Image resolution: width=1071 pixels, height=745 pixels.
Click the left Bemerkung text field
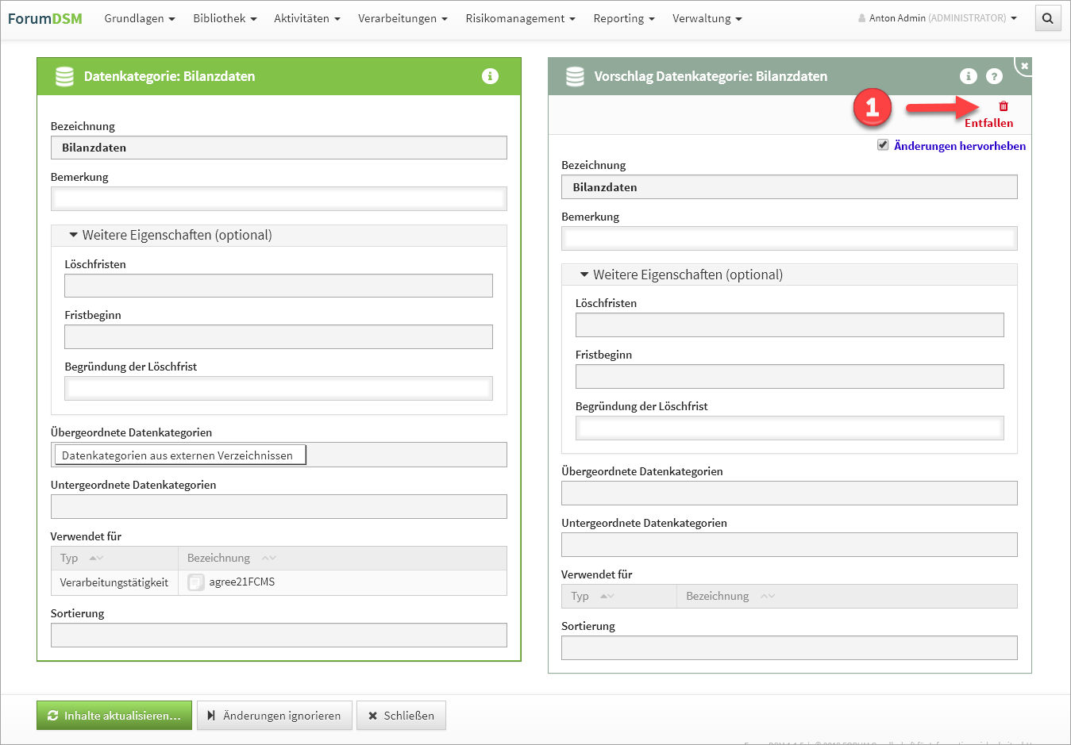pyautogui.click(x=279, y=199)
